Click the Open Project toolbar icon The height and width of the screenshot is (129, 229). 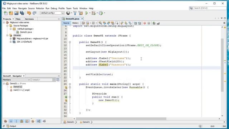16,13
